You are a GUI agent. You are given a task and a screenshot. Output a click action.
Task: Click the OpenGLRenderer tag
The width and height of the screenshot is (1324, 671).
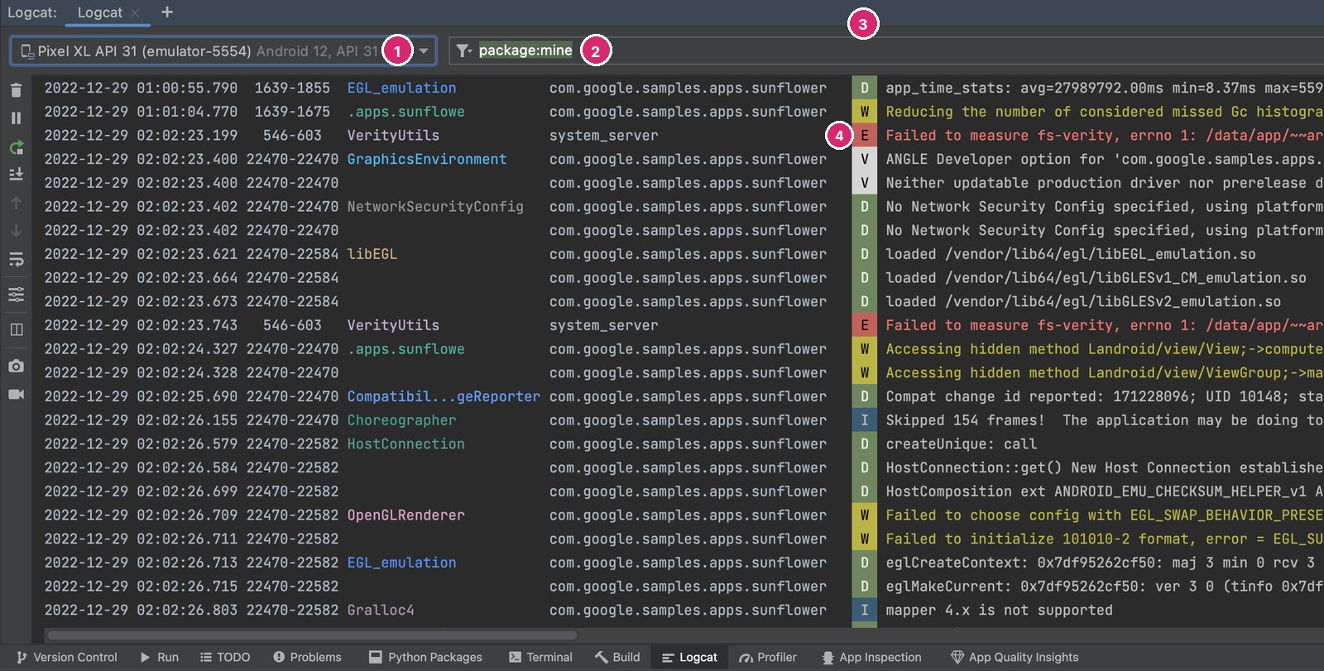click(405, 515)
